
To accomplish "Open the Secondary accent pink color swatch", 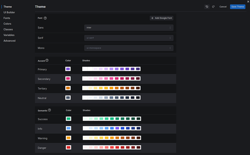I will [x=68, y=79].
